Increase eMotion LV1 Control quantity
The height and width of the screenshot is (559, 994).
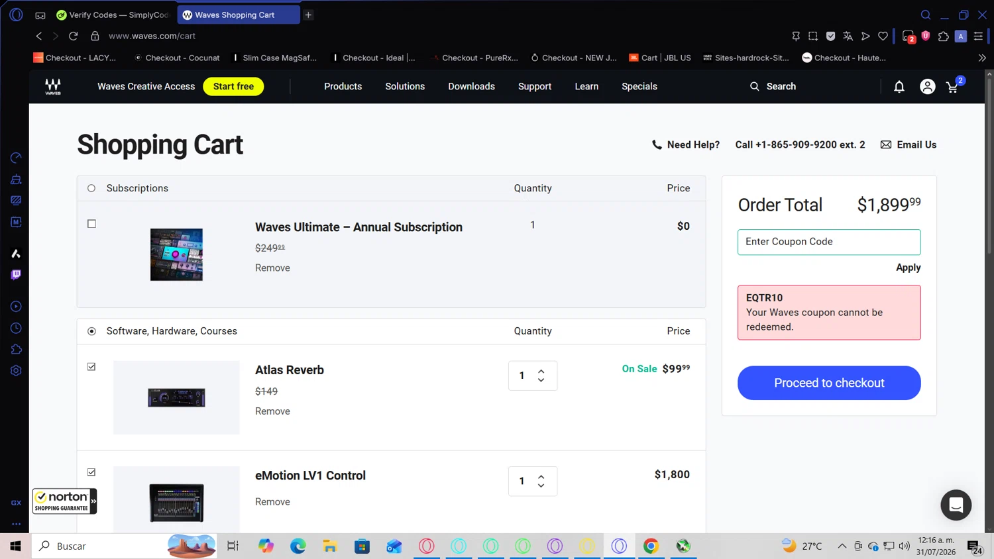pyautogui.click(x=541, y=476)
